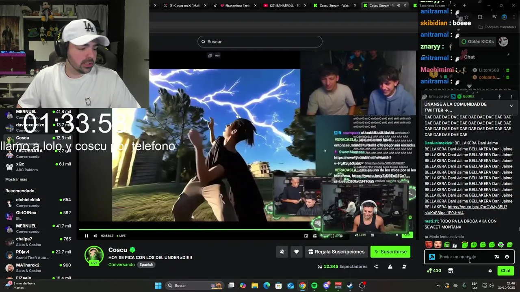Open chat identity hammer badge icon
Image resolution: width=520 pixels, height=292 pixels.
pyautogui.click(x=432, y=257)
